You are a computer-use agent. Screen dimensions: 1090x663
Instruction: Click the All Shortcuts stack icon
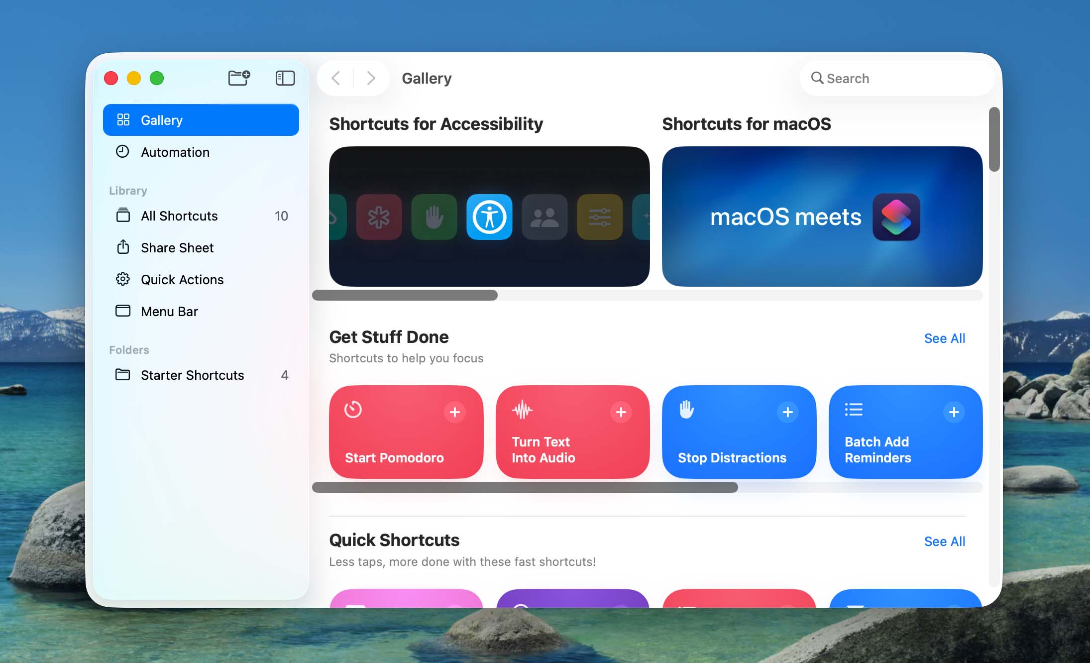pyautogui.click(x=123, y=215)
